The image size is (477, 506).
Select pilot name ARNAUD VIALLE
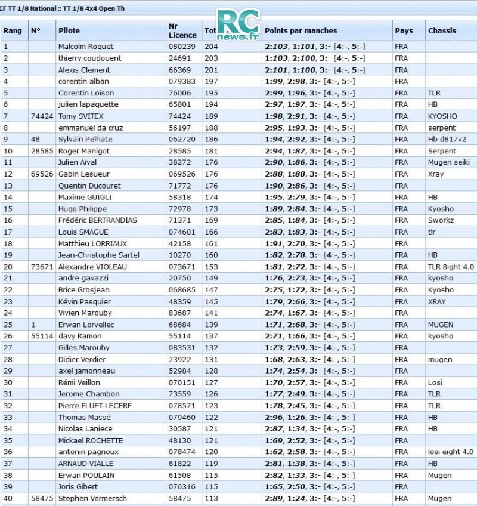click(86, 464)
